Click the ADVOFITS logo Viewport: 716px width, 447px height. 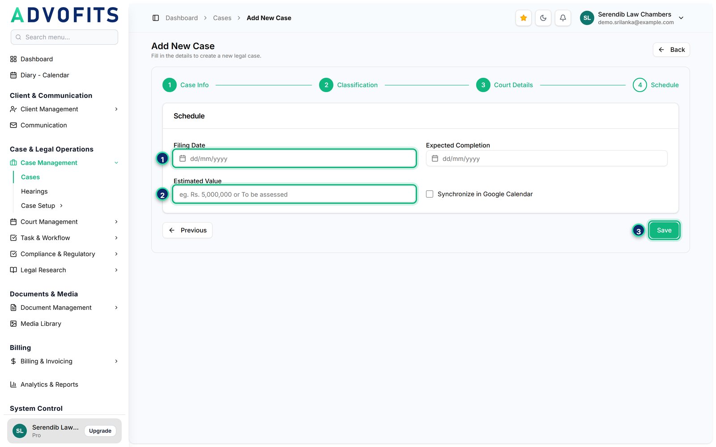tap(64, 15)
